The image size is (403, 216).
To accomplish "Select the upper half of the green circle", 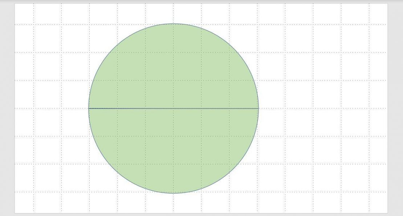I will click(173, 65).
